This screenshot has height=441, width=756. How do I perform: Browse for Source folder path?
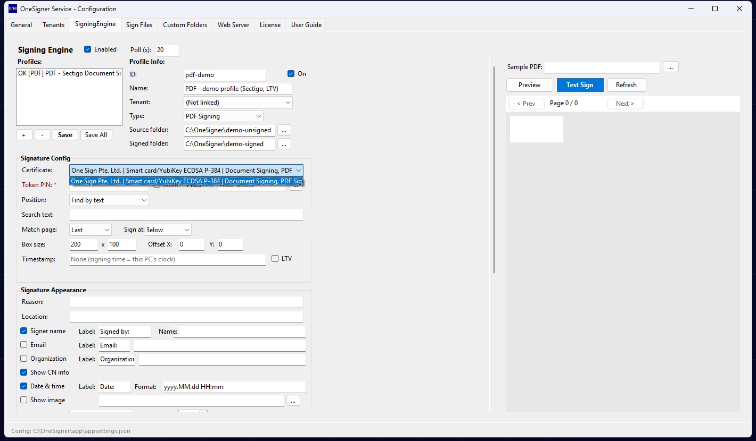(284, 130)
